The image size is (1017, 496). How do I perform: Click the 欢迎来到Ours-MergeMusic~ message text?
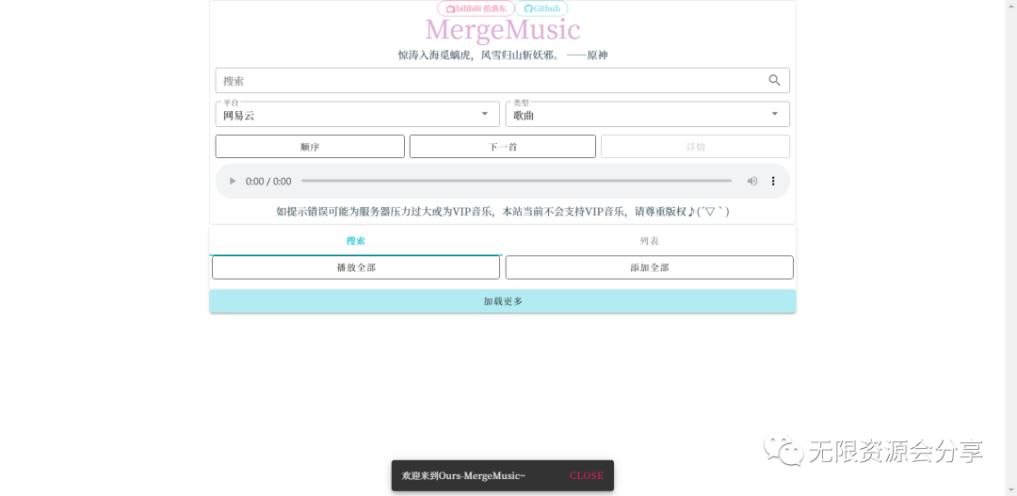coord(463,476)
